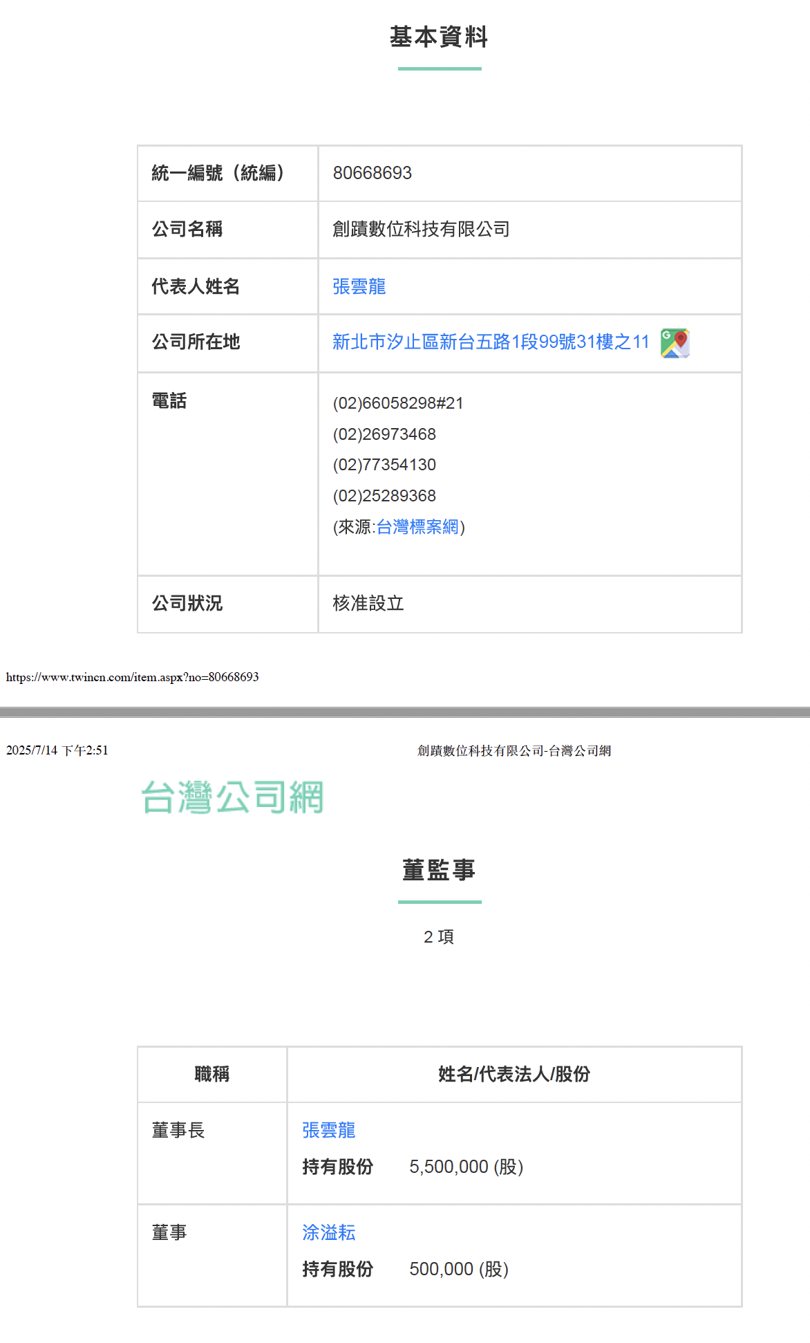Click the 姓名/代表法人/股份 column header

point(514,1074)
